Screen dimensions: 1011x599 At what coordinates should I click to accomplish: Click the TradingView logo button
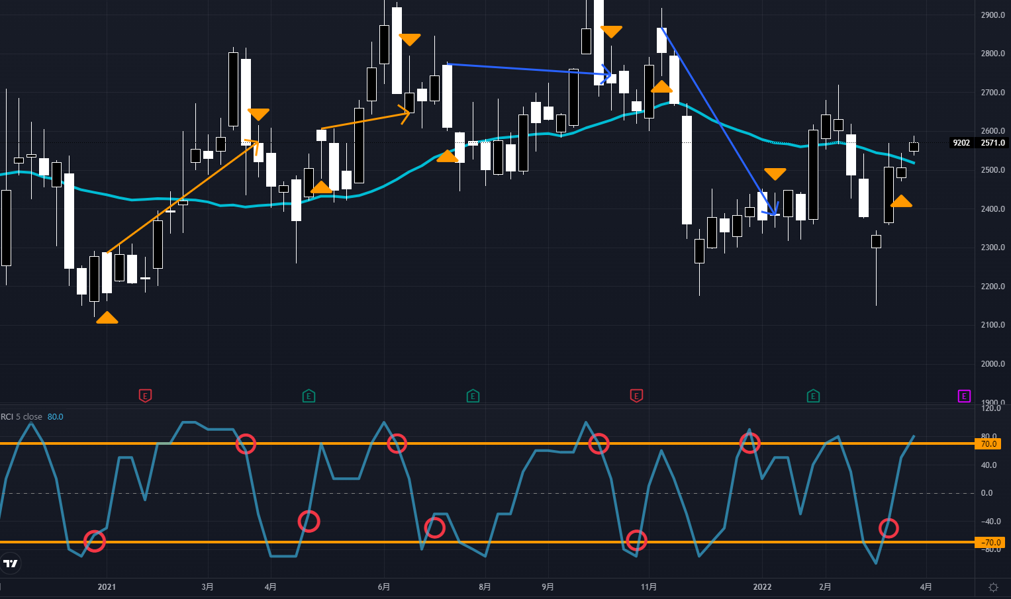[x=11, y=563]
